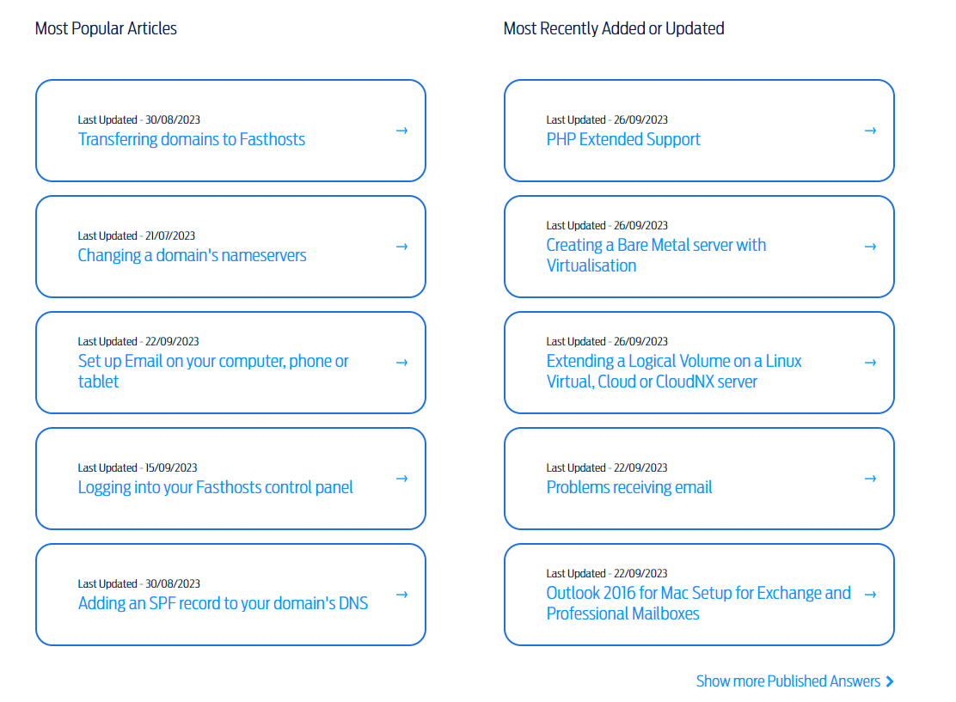956x702 pixels.
Task: Click arrow icon next to Problems receiving email
Action: [x=870, y=479]
